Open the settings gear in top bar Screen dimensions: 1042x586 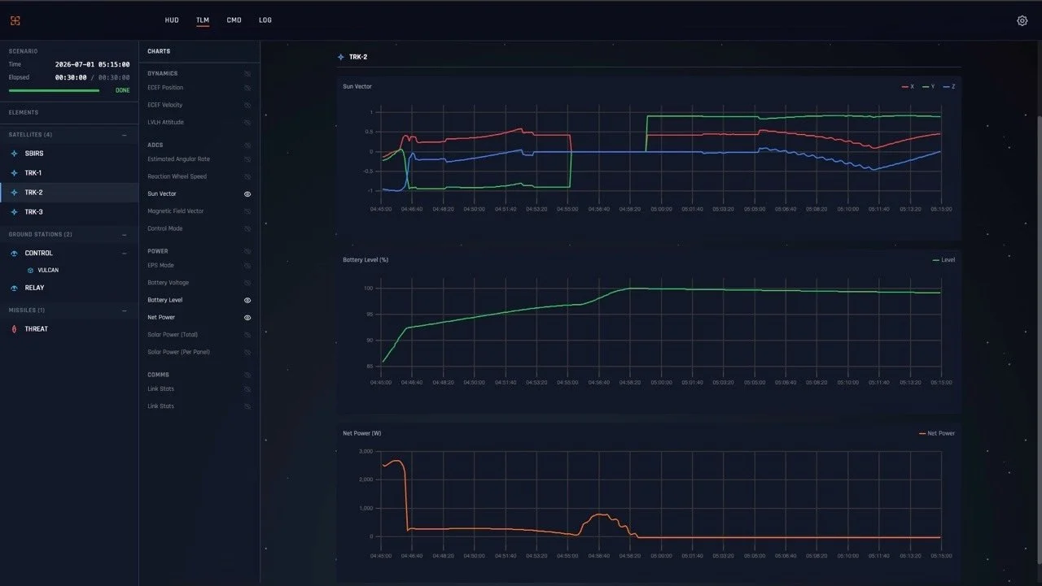pos(1022,20)
